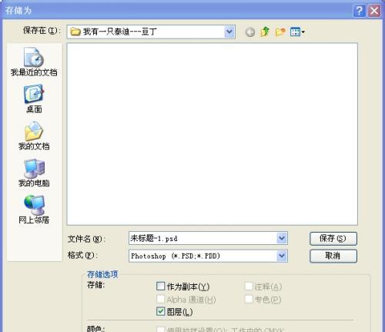This screenshot has width=385, height=332.
Task: Toggle the 注释 annotations checkbox
Action: click(x=249, y=286)
